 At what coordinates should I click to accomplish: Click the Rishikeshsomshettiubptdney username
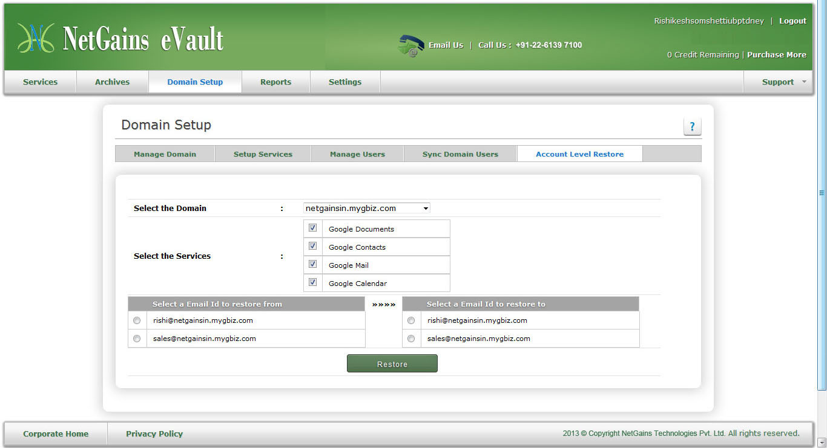[x=709, y=21]
